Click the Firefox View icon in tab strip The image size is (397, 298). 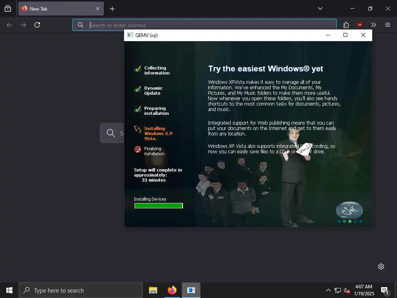point(8,9)
